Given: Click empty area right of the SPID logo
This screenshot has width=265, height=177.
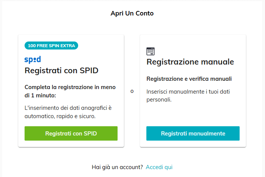Looking at the screenshot, I should click(79, 60).
